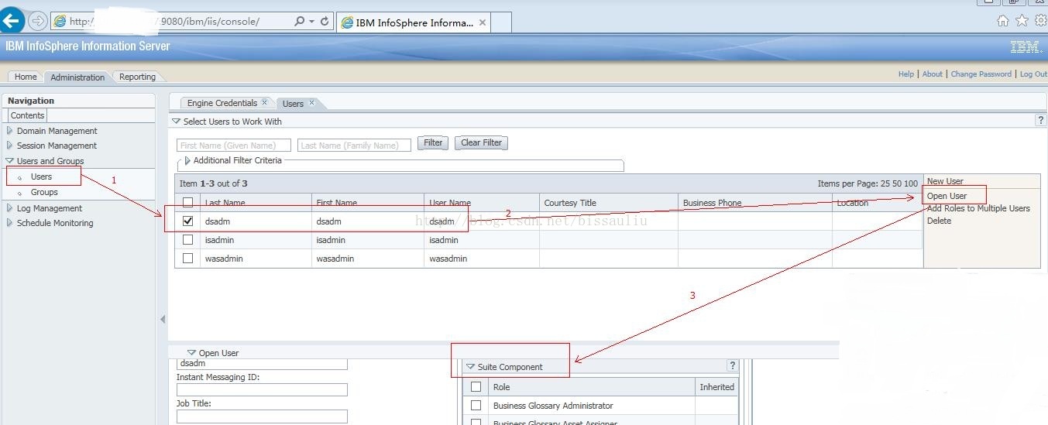Screen dimensions: 1048x425
Task: Click the address bar dropdown arrow
Action: coord(311,22)
